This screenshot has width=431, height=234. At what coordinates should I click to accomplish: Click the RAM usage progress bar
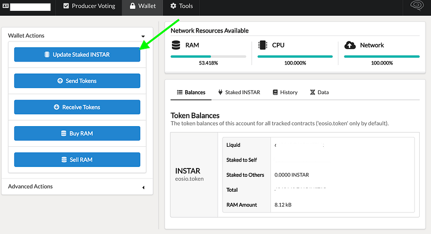[x=208, y=56]
